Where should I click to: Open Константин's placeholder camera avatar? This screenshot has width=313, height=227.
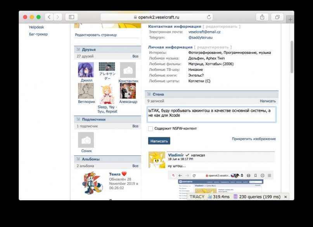128,70
